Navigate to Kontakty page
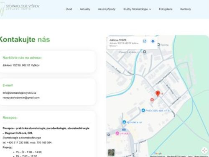209x157 pixels. pos(186,9)
